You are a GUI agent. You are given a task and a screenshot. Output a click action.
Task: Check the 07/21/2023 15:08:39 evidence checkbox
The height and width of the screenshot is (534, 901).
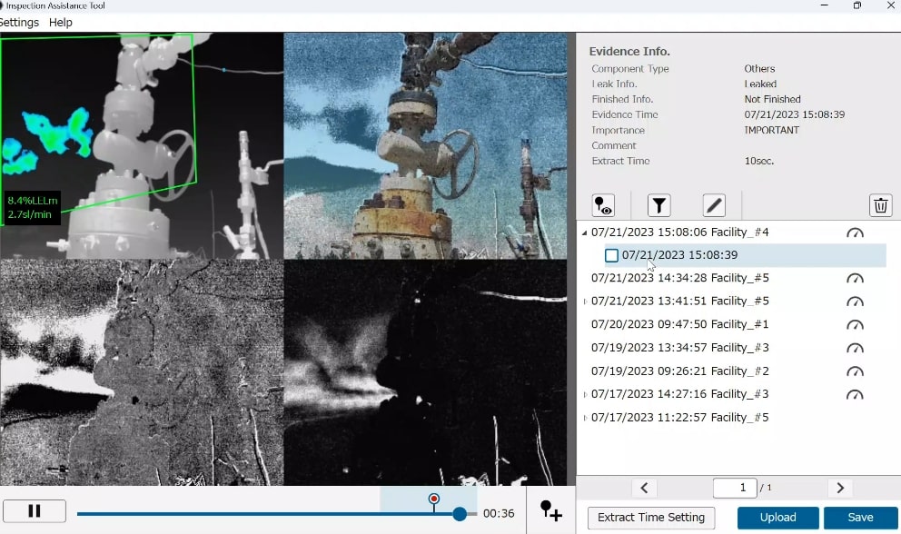611,256
